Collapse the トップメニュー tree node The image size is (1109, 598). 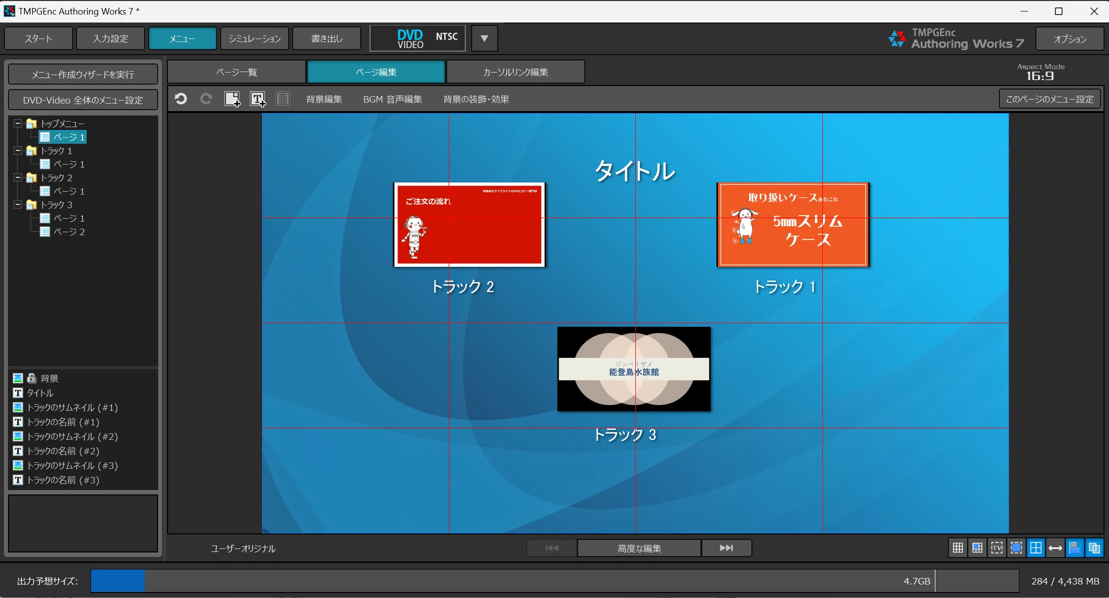[18, 123]
